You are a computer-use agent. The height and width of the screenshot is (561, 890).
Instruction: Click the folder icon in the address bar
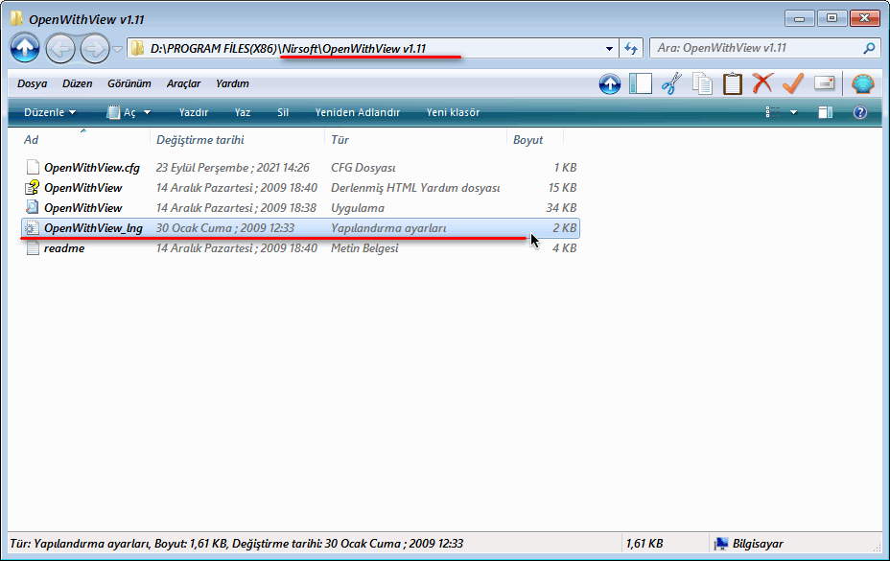point(137,49)
